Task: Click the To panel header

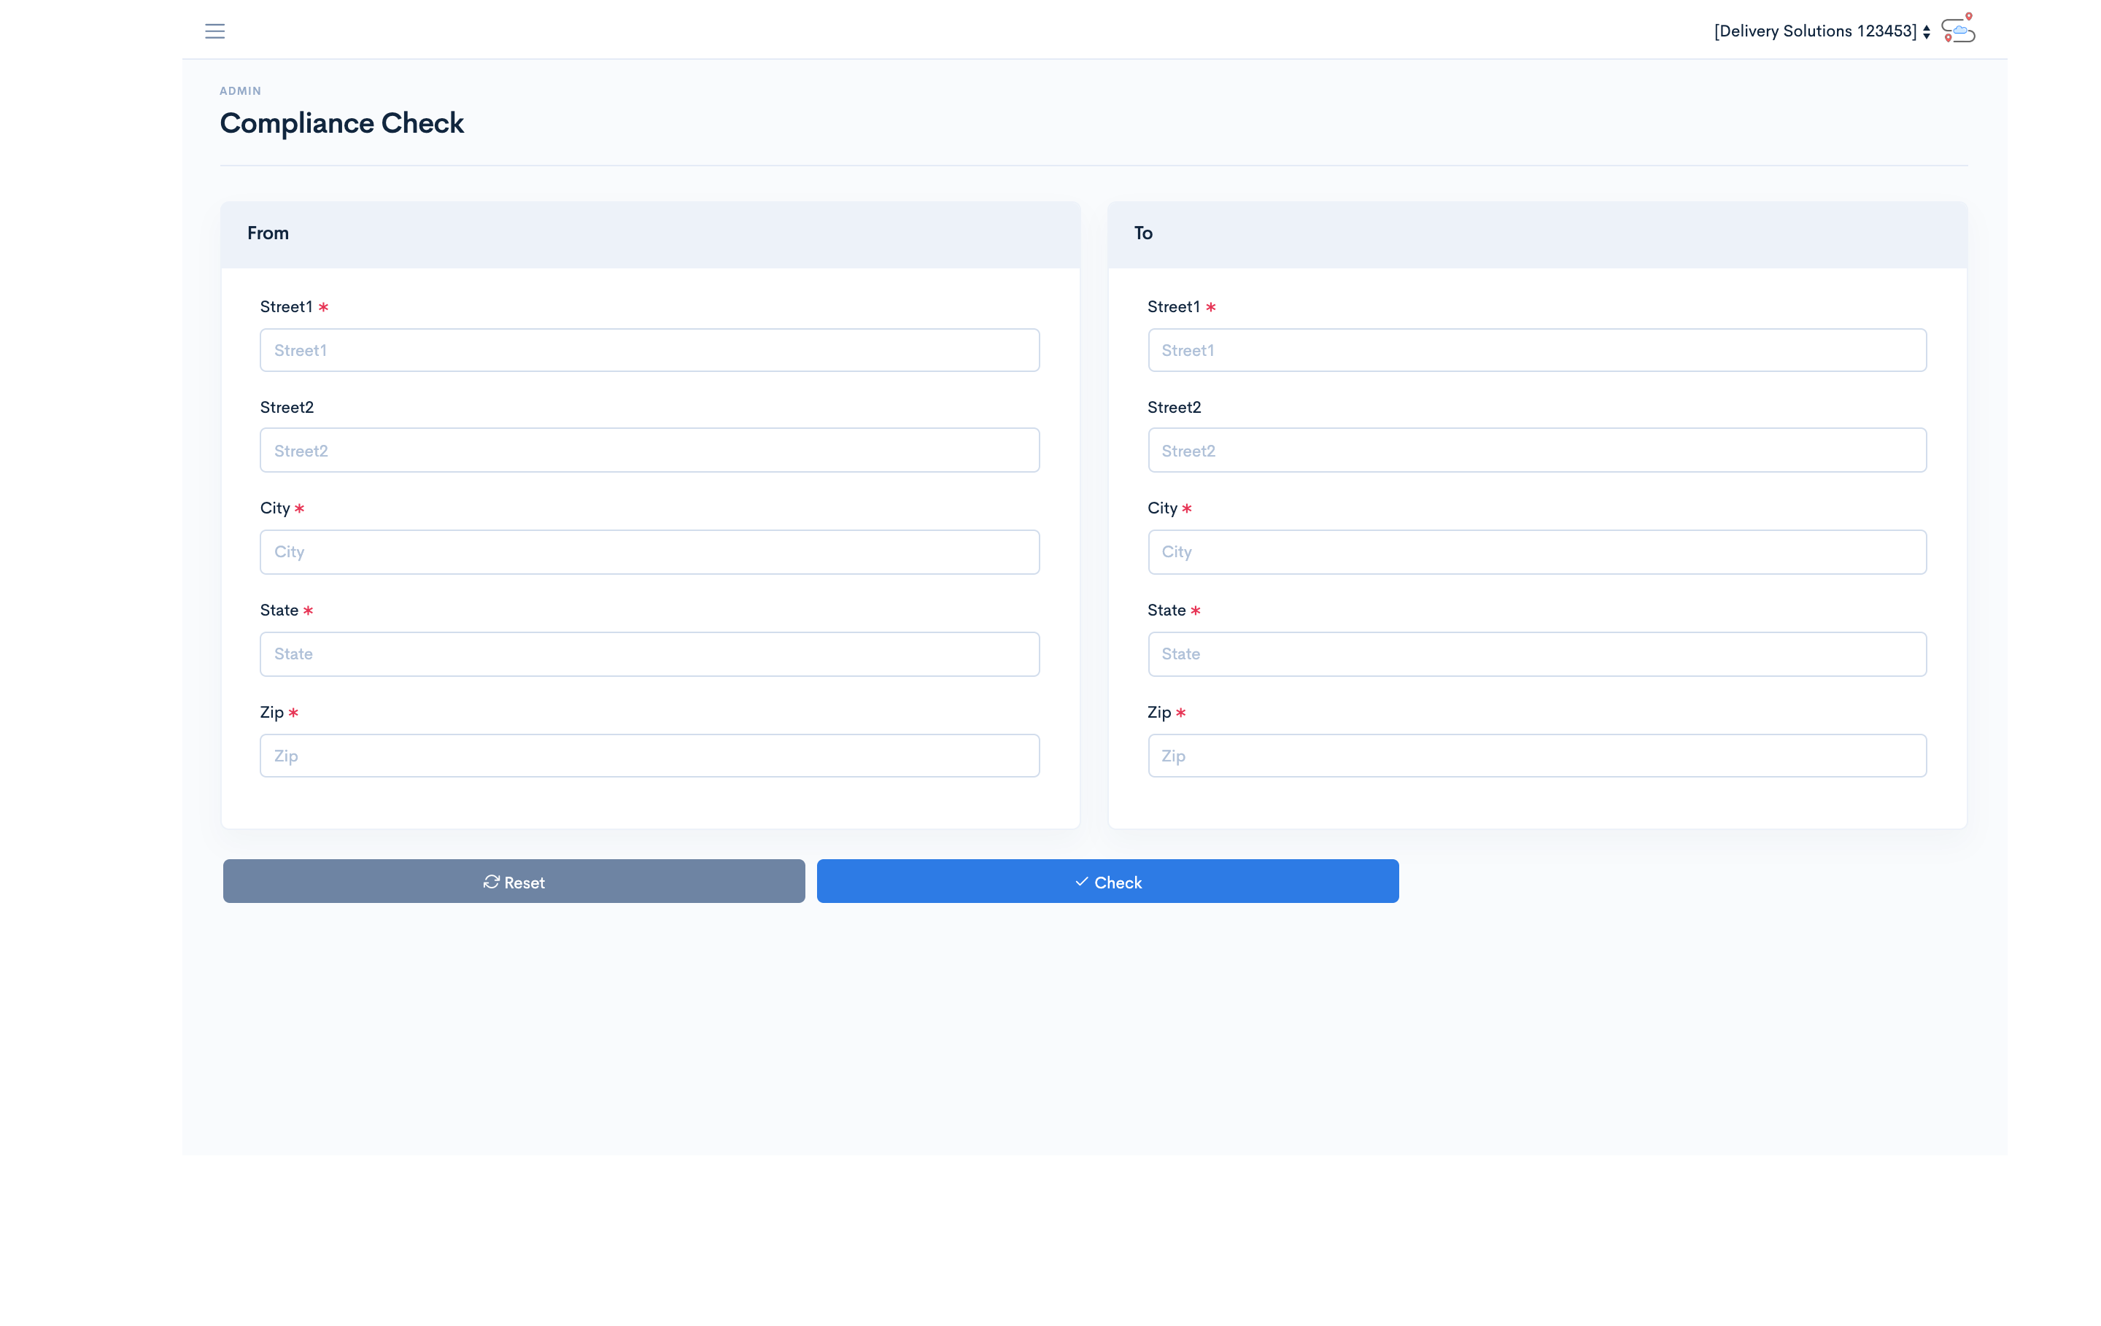Action: [x=1536, y=234]
